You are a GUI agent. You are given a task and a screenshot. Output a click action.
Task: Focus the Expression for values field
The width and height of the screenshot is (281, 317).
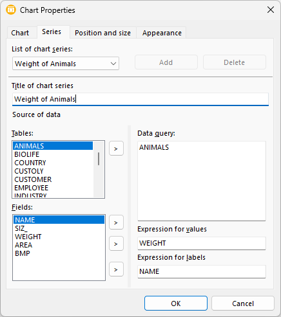[202, 243]
